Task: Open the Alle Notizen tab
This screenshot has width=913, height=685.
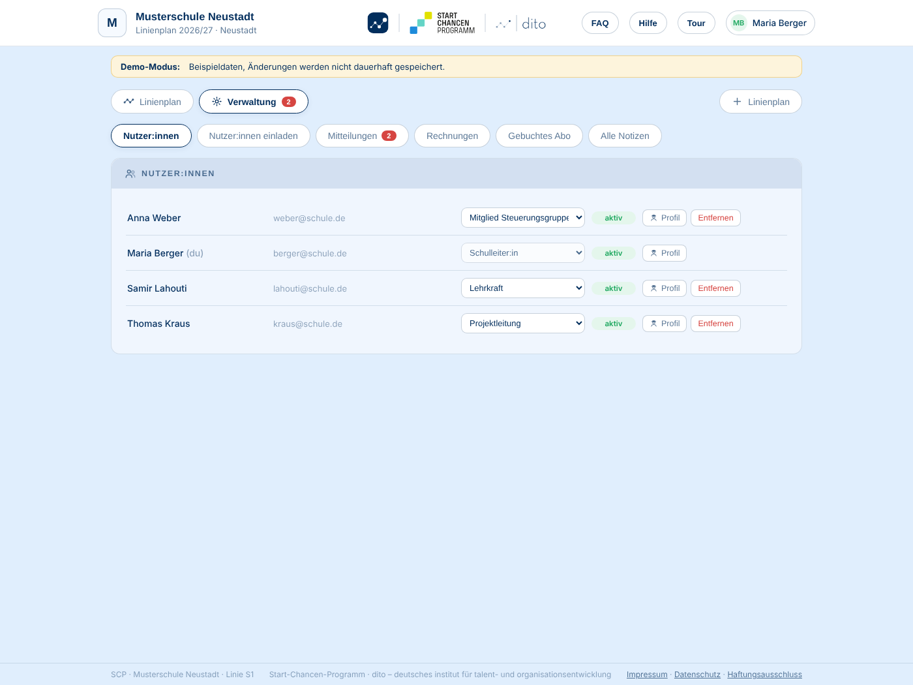Action: click(x=625, y=136)
